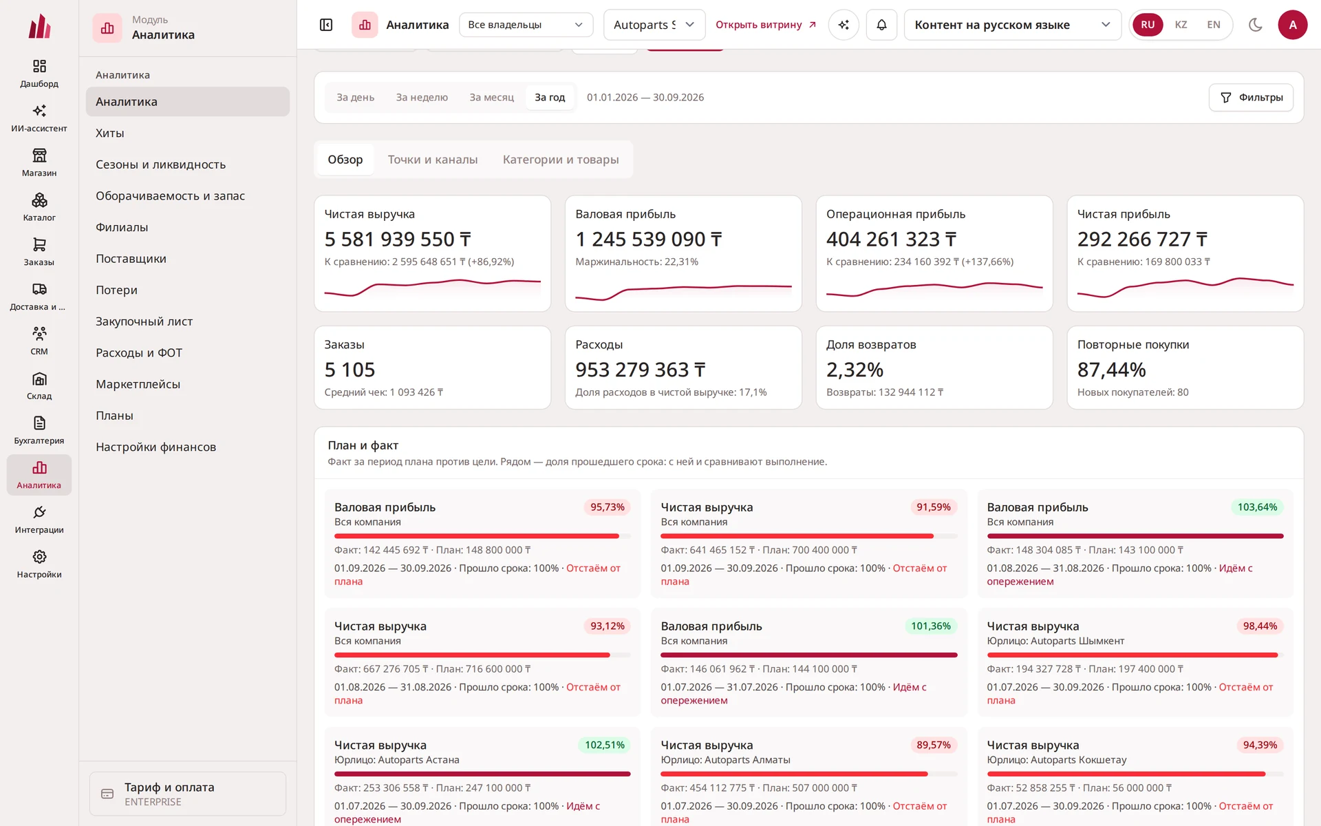
Task: Select the За год period
Action: pyautogui.click(x=550, y=98)
